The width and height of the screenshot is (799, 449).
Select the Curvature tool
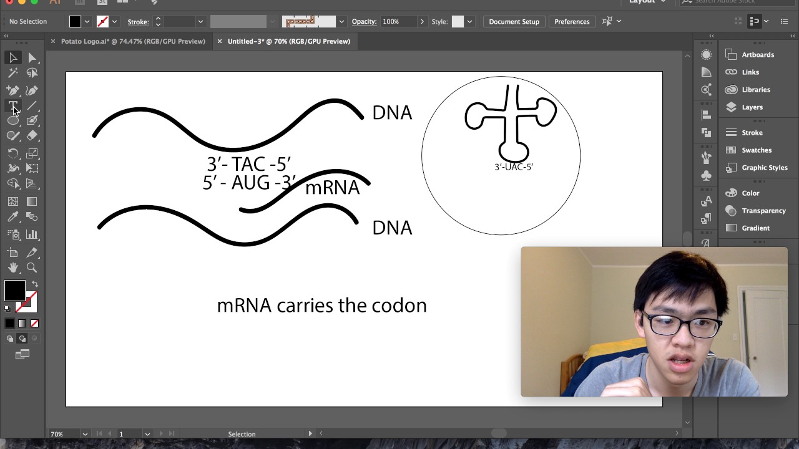(x=32, y=90)
